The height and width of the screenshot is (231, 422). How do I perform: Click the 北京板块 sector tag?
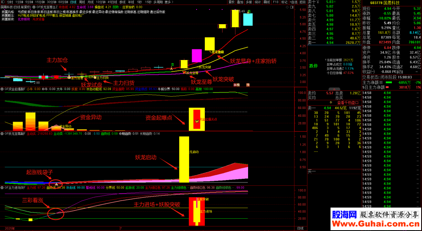pos(24,19)
